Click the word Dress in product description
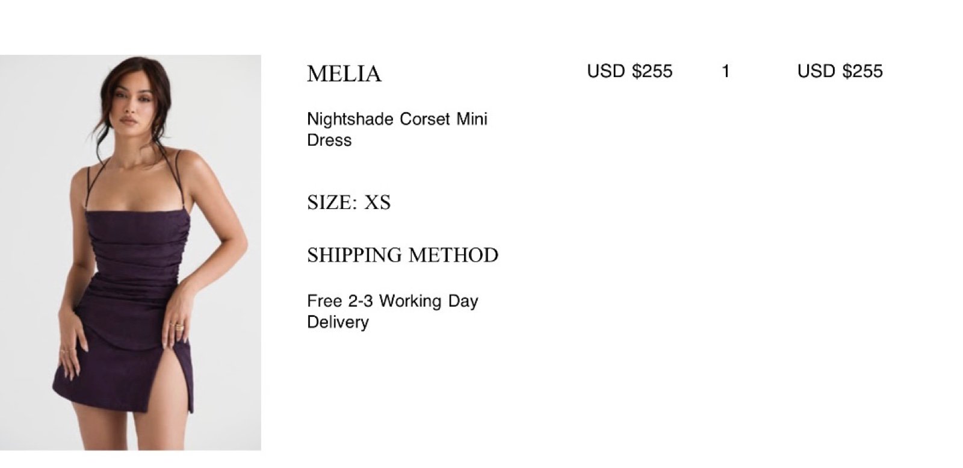Screen dimensions: 963x468 point(329,140)
